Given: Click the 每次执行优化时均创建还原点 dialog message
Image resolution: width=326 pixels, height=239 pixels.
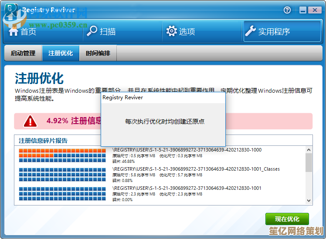Looking at the screenshot, I should [x=165, y=121].
